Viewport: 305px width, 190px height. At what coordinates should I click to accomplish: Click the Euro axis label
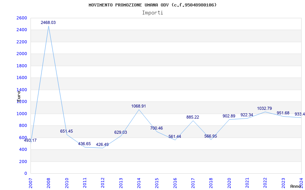(18, 96)
